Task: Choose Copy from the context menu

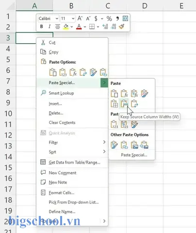Action: [72, 52]
